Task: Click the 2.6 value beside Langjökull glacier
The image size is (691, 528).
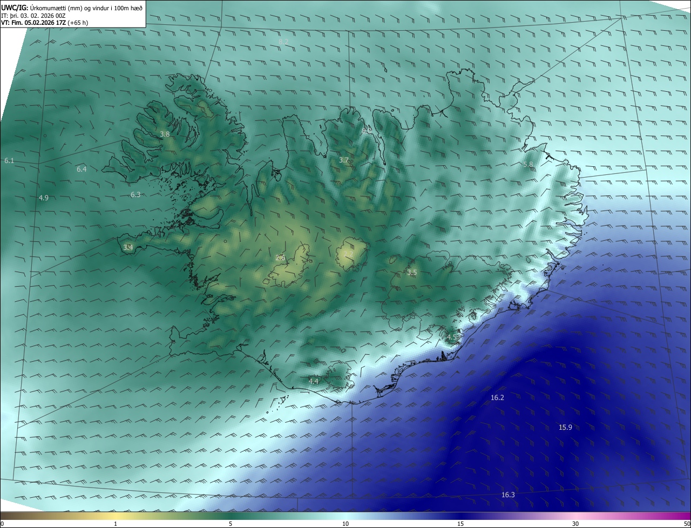Action: click(280, 258)
